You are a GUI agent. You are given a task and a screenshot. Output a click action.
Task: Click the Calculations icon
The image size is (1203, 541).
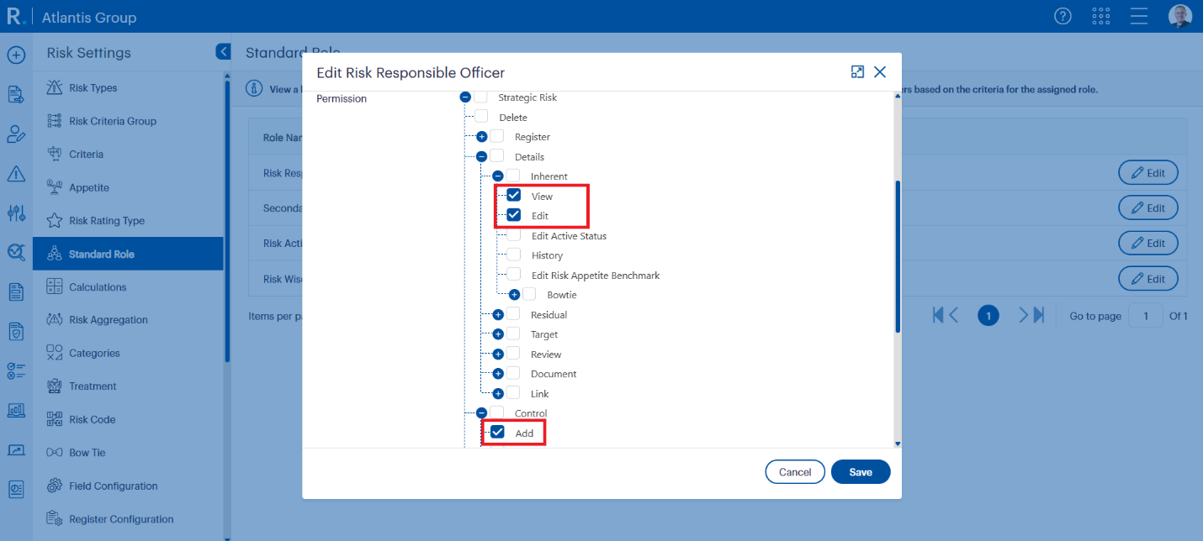55,286
